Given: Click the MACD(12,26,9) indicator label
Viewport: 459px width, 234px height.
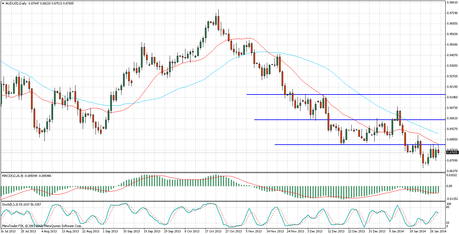Looking at the screenshot, I should click(13, 176).
